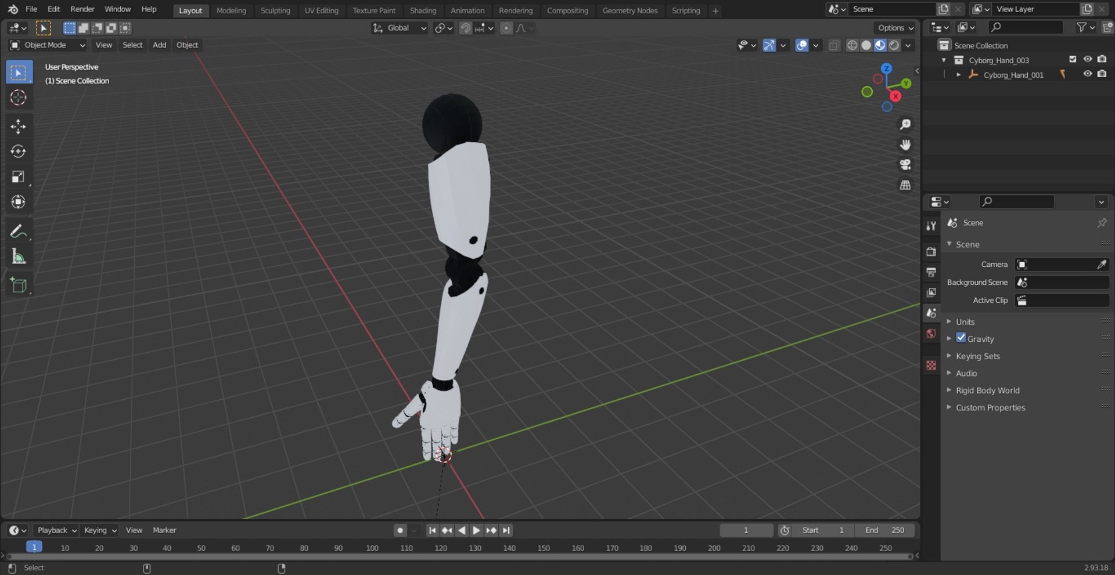Open the View Layer properties tab
Image resolution: width=1115 pixels, height=575 pixels.
tap(931, 292)
